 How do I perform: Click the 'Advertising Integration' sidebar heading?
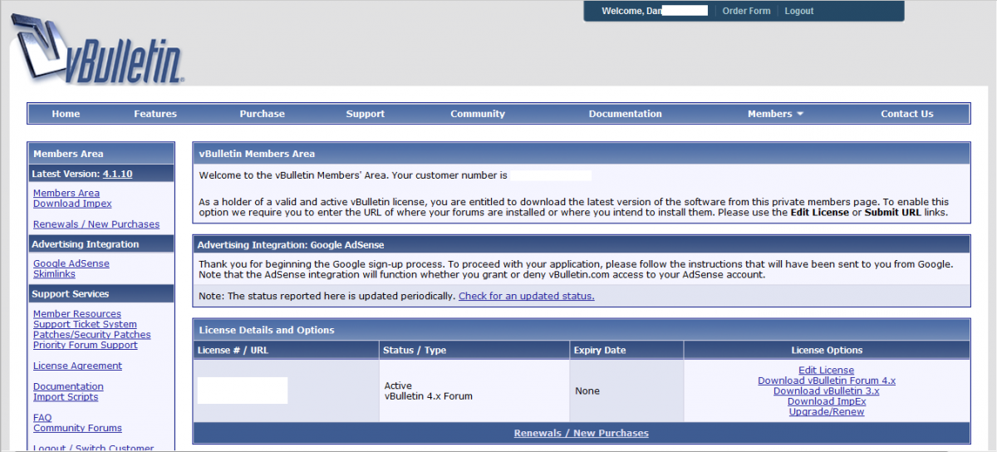[86, 244]
